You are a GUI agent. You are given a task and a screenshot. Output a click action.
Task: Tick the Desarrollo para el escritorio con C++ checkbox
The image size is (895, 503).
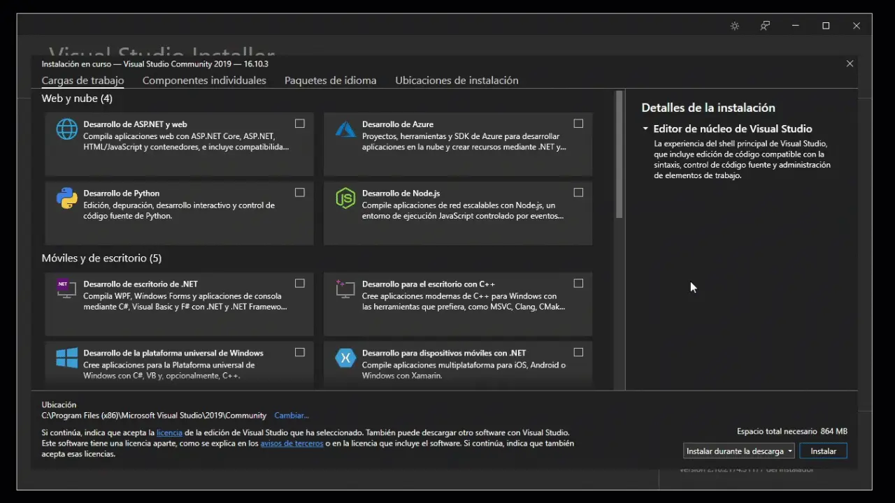pyautogui.click(x=578, y=284)
